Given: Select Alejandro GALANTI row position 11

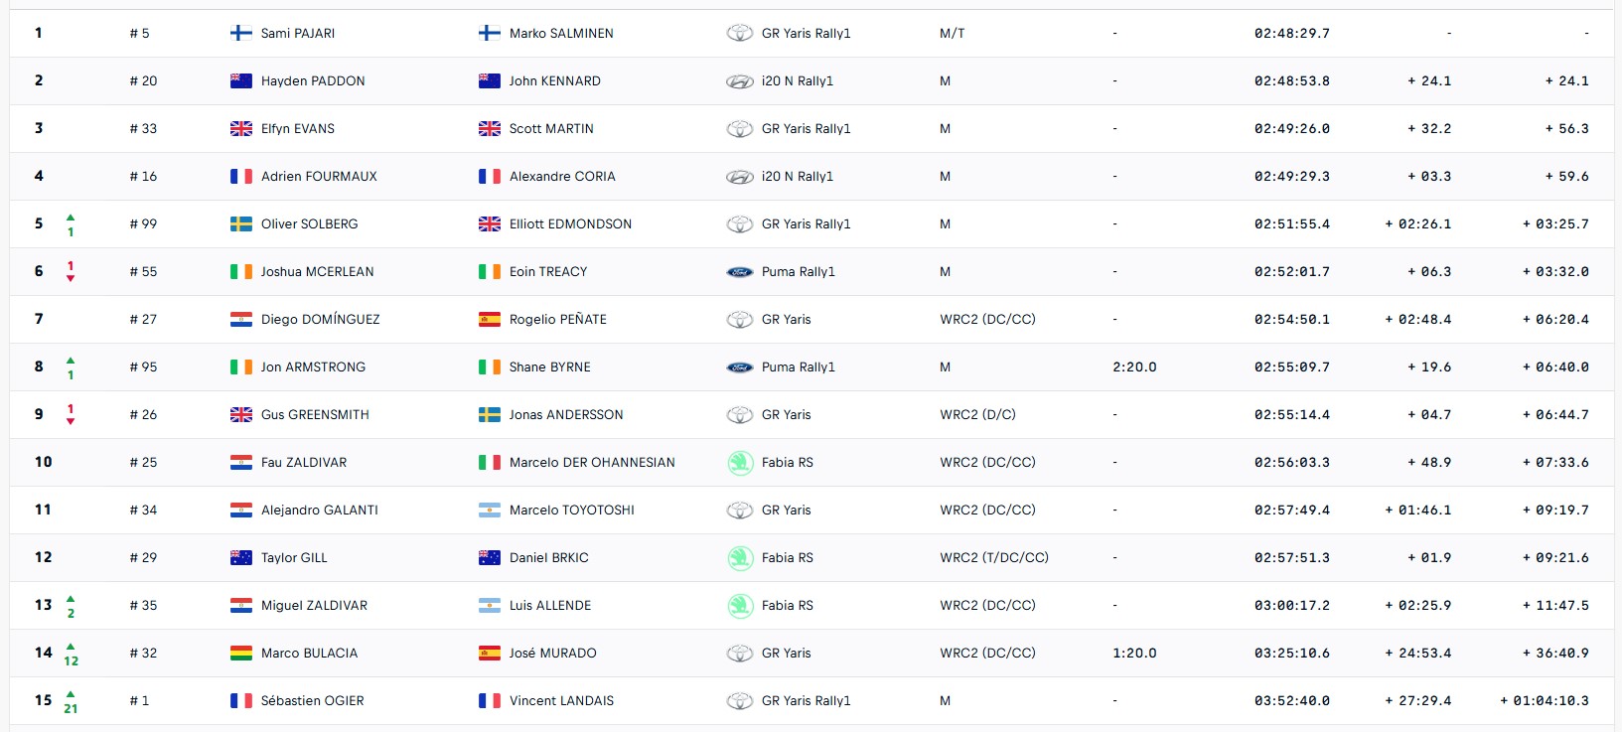Looking at the screenshot, I should click(43, 511).
